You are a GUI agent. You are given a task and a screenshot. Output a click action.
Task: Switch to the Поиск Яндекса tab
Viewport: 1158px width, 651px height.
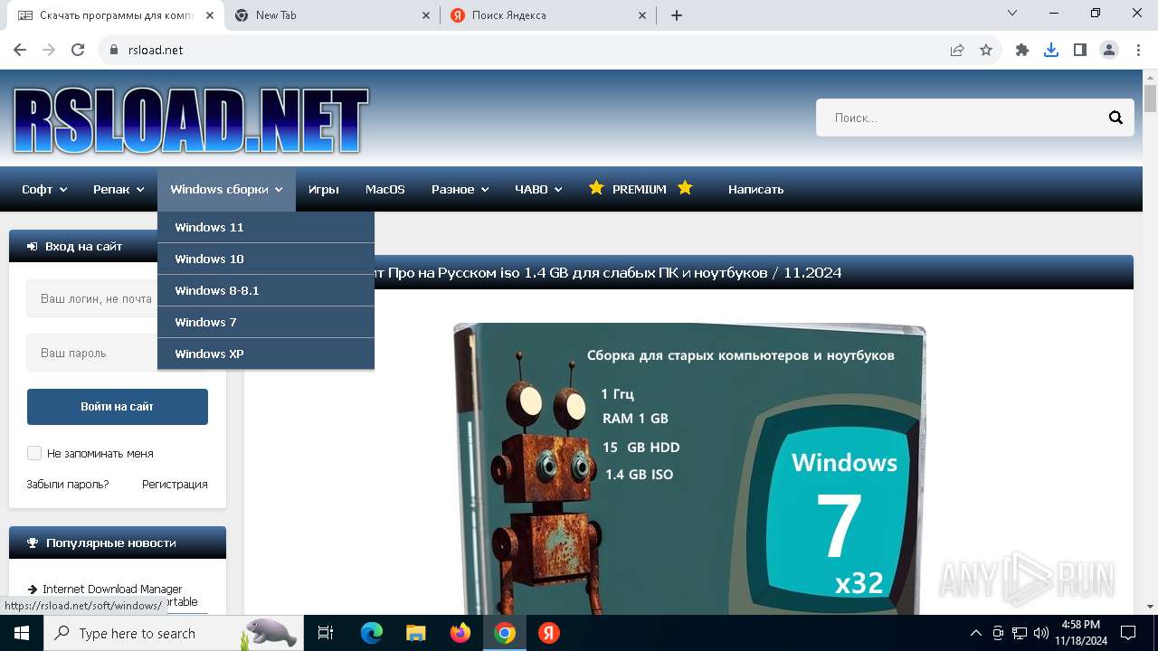[546, 15]
